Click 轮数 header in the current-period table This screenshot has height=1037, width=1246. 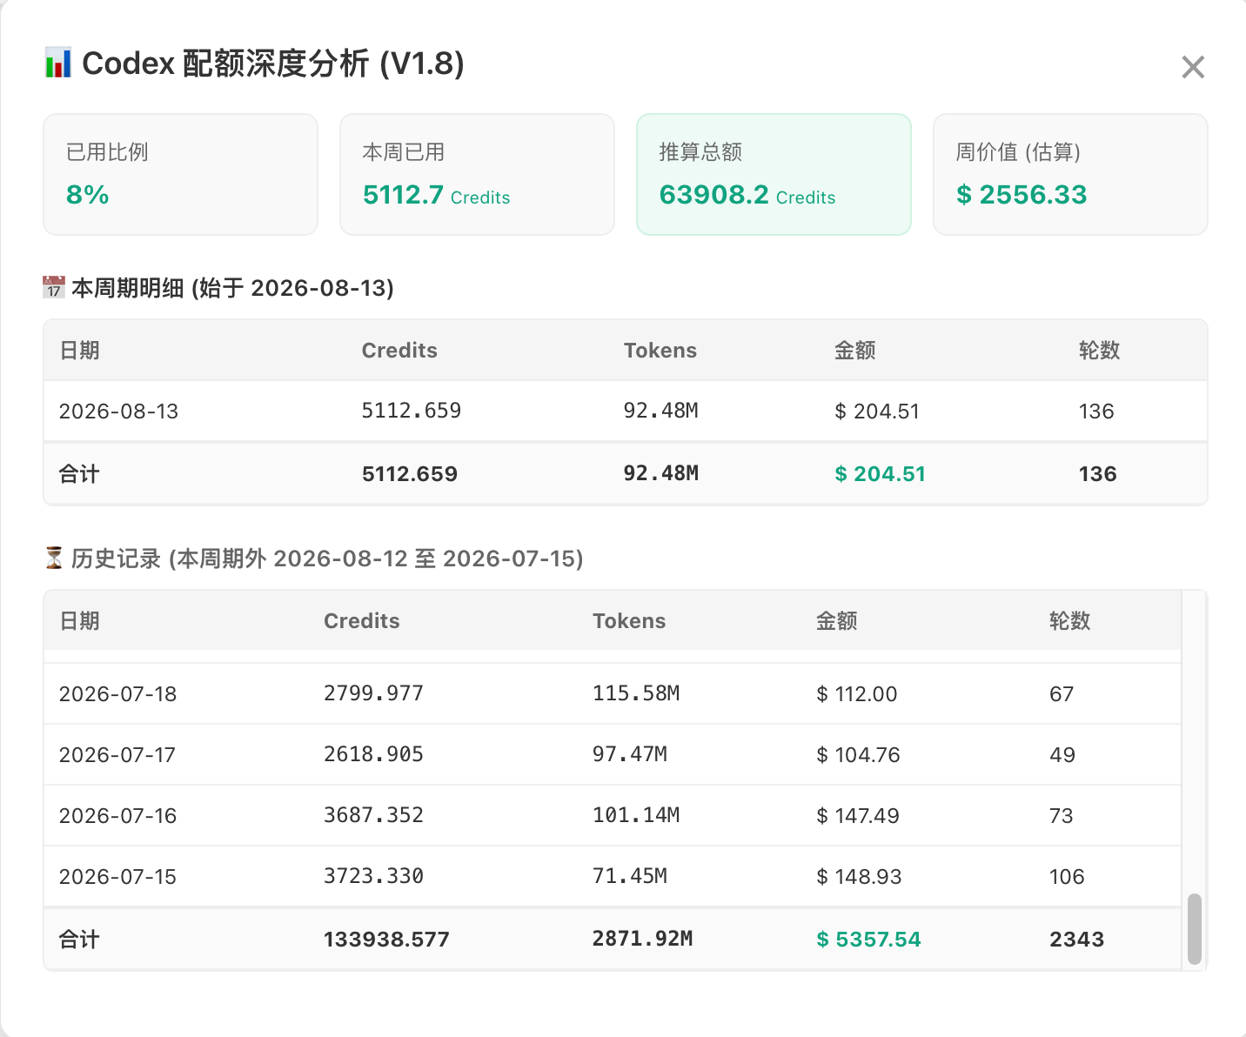tap(1100, 351)
